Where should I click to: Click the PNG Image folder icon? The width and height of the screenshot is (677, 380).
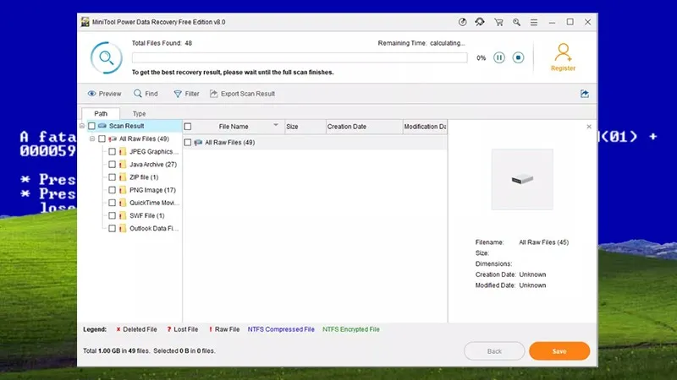pos(123,190)
